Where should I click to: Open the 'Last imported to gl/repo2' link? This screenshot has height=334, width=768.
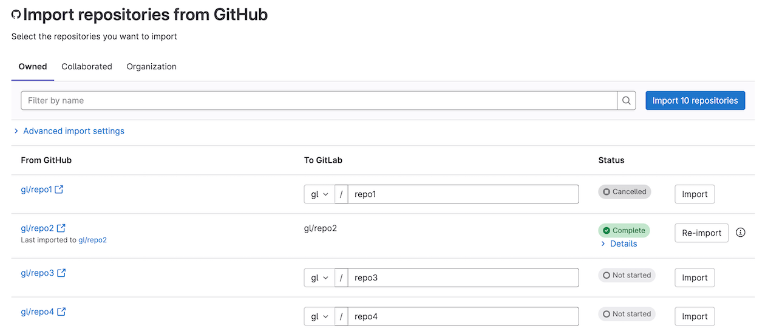92,240
